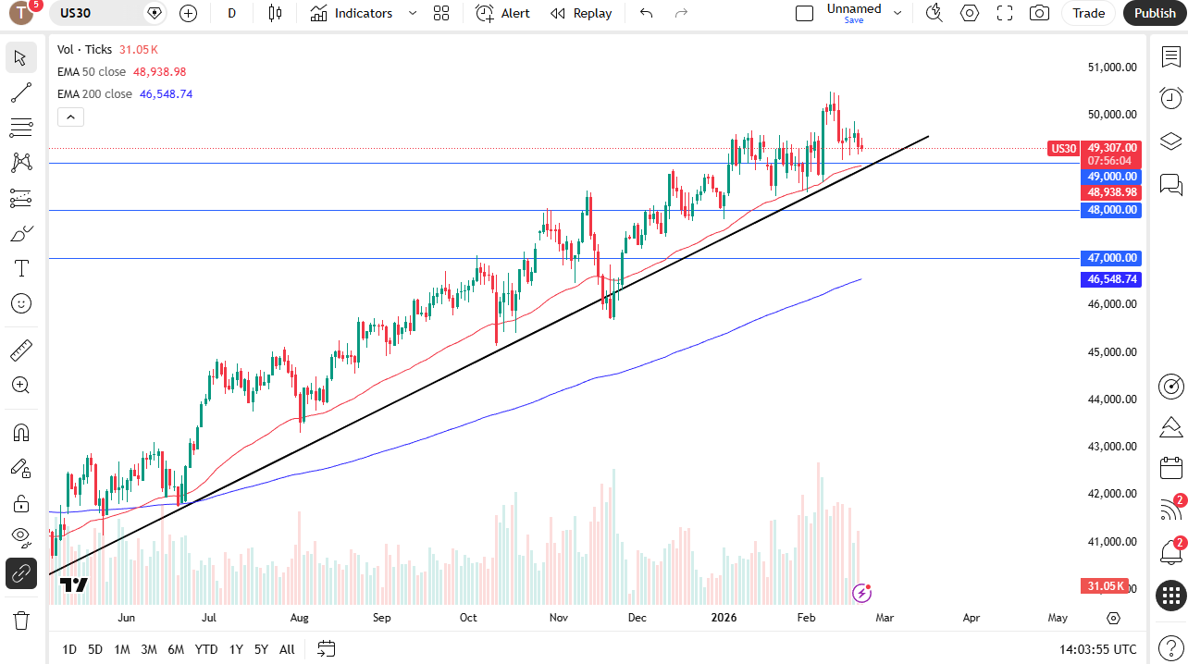Enter fullscreen mode
This screenshot has width=1188, height=664.
click(x=1005, y=13)
